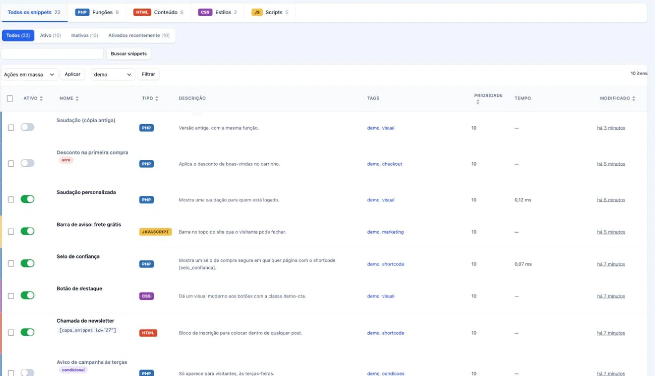Click the condicional badge under Aviso de campanha
This screenshot has height=376, width=655.
click(74, 370)
